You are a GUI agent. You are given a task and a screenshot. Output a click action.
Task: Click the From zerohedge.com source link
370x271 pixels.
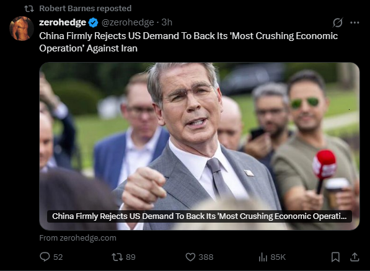[78, 238]
